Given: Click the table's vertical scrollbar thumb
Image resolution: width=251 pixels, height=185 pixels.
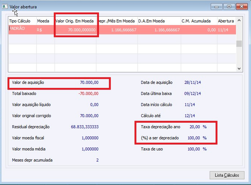Looking at the screenshot, I should (239, 44).
